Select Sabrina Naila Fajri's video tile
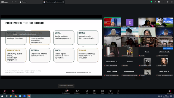The width and height of the screenshot is (174, 98). (x=147, y=22)
